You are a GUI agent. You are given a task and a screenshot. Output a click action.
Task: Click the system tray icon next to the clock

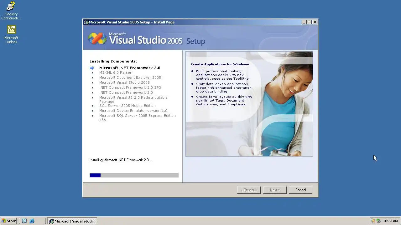point(378,221)
